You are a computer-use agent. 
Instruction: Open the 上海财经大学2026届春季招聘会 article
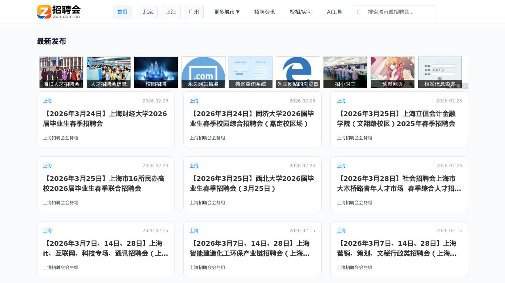click(x=105, y=119)
